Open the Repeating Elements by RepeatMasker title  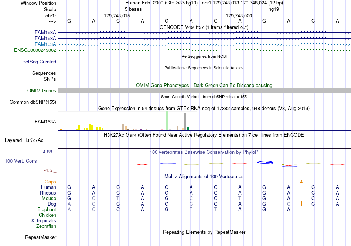(x=204, y=232)
